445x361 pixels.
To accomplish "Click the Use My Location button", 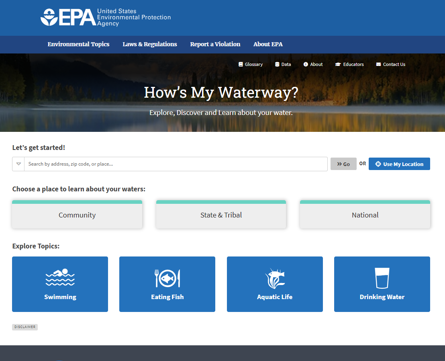I will pyautogui.click(x=399, y=164).
